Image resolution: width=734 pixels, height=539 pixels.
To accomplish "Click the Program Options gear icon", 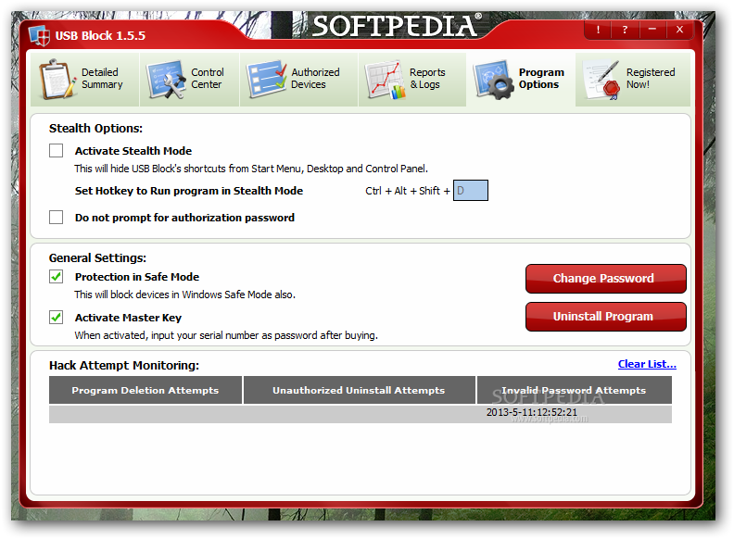I will click(x=493, y=79).
